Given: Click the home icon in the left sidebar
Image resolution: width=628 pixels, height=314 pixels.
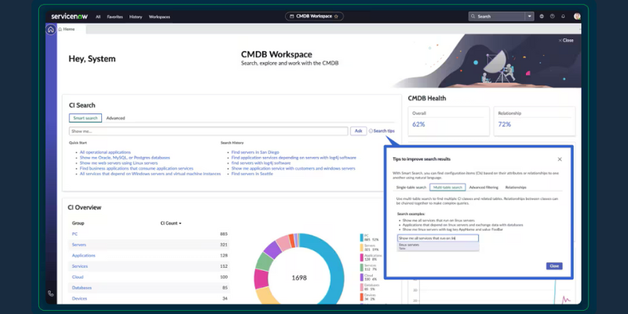Looking at the screenshot, I should pyautogui.click(x=51, y=30).
